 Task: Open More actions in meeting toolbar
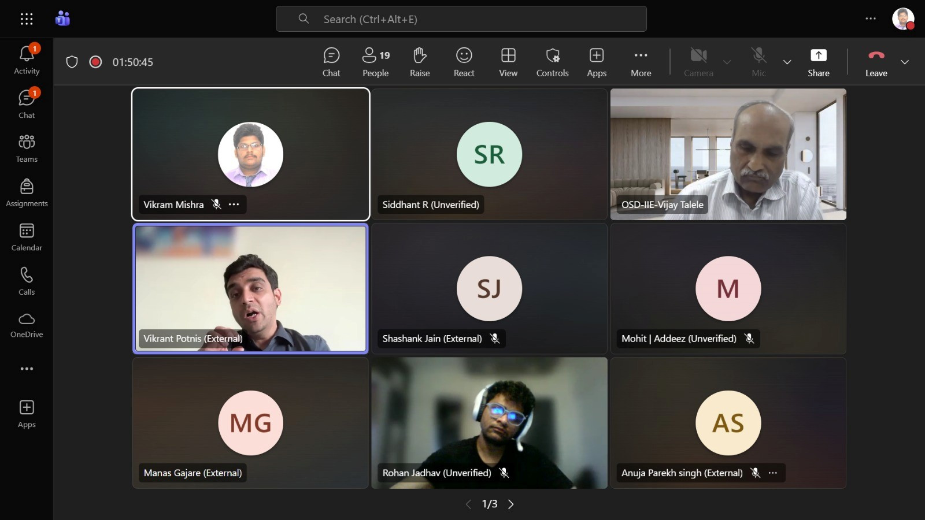click(x=641, y=62)
